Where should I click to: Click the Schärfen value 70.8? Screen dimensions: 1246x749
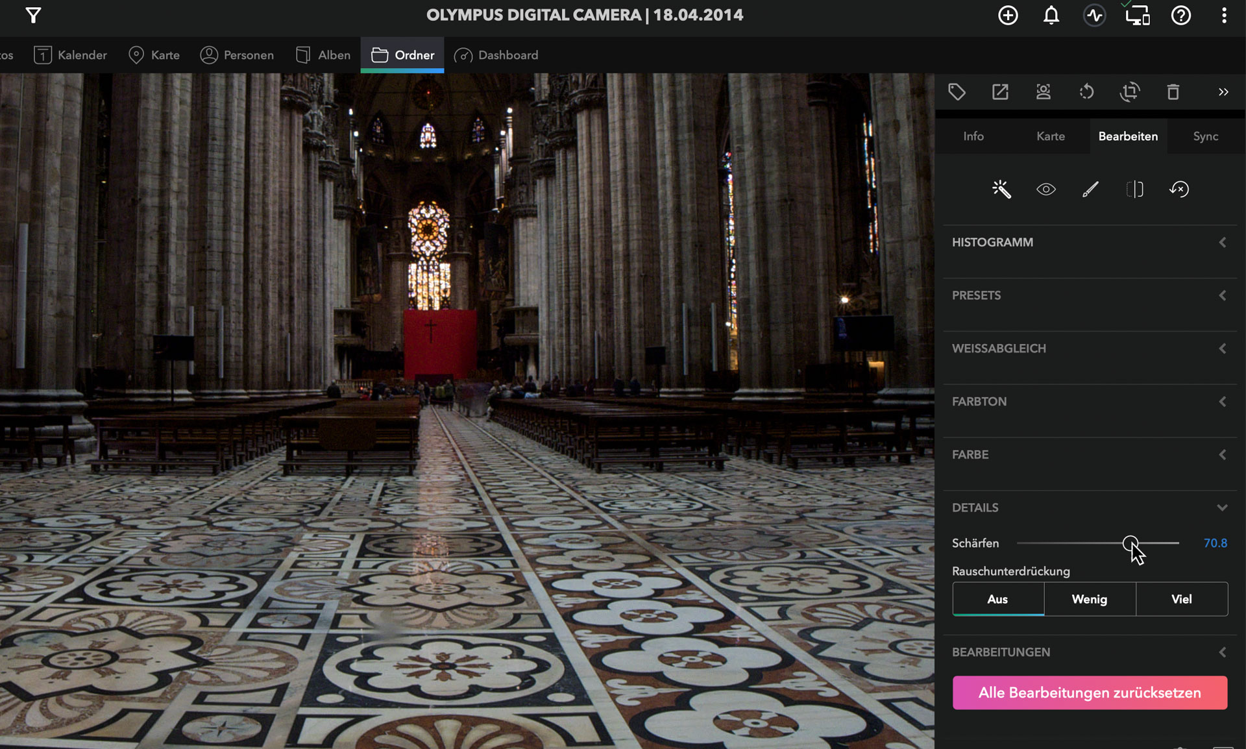tap(1215, 543)
